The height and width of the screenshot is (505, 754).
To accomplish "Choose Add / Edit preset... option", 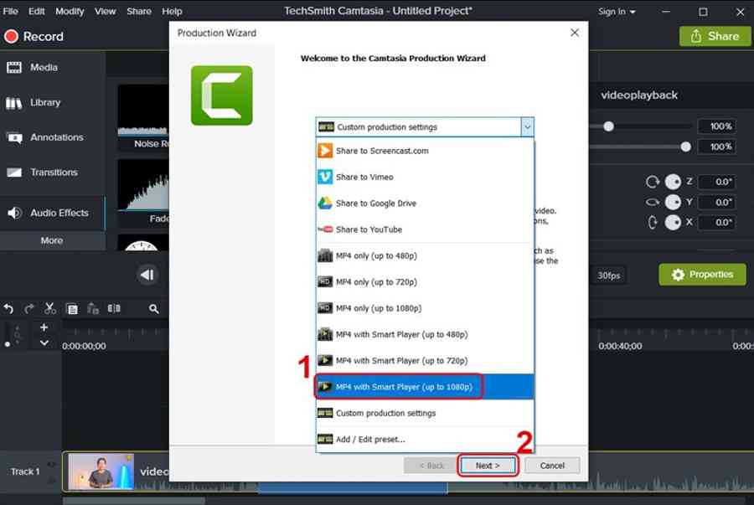I will tap(425, 439).
